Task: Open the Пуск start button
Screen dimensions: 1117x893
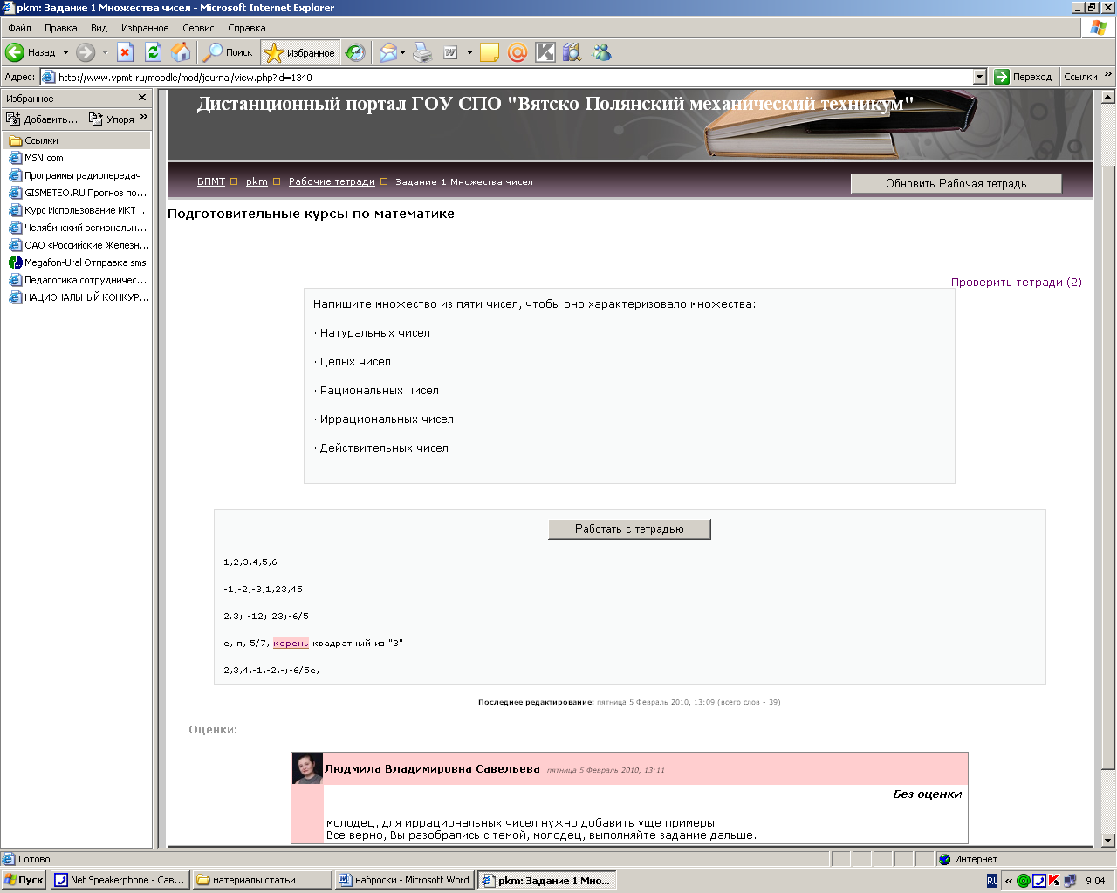Action: (24, 880)
